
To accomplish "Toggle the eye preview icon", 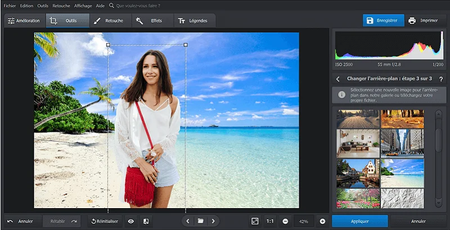I will [x=130, y=222].
